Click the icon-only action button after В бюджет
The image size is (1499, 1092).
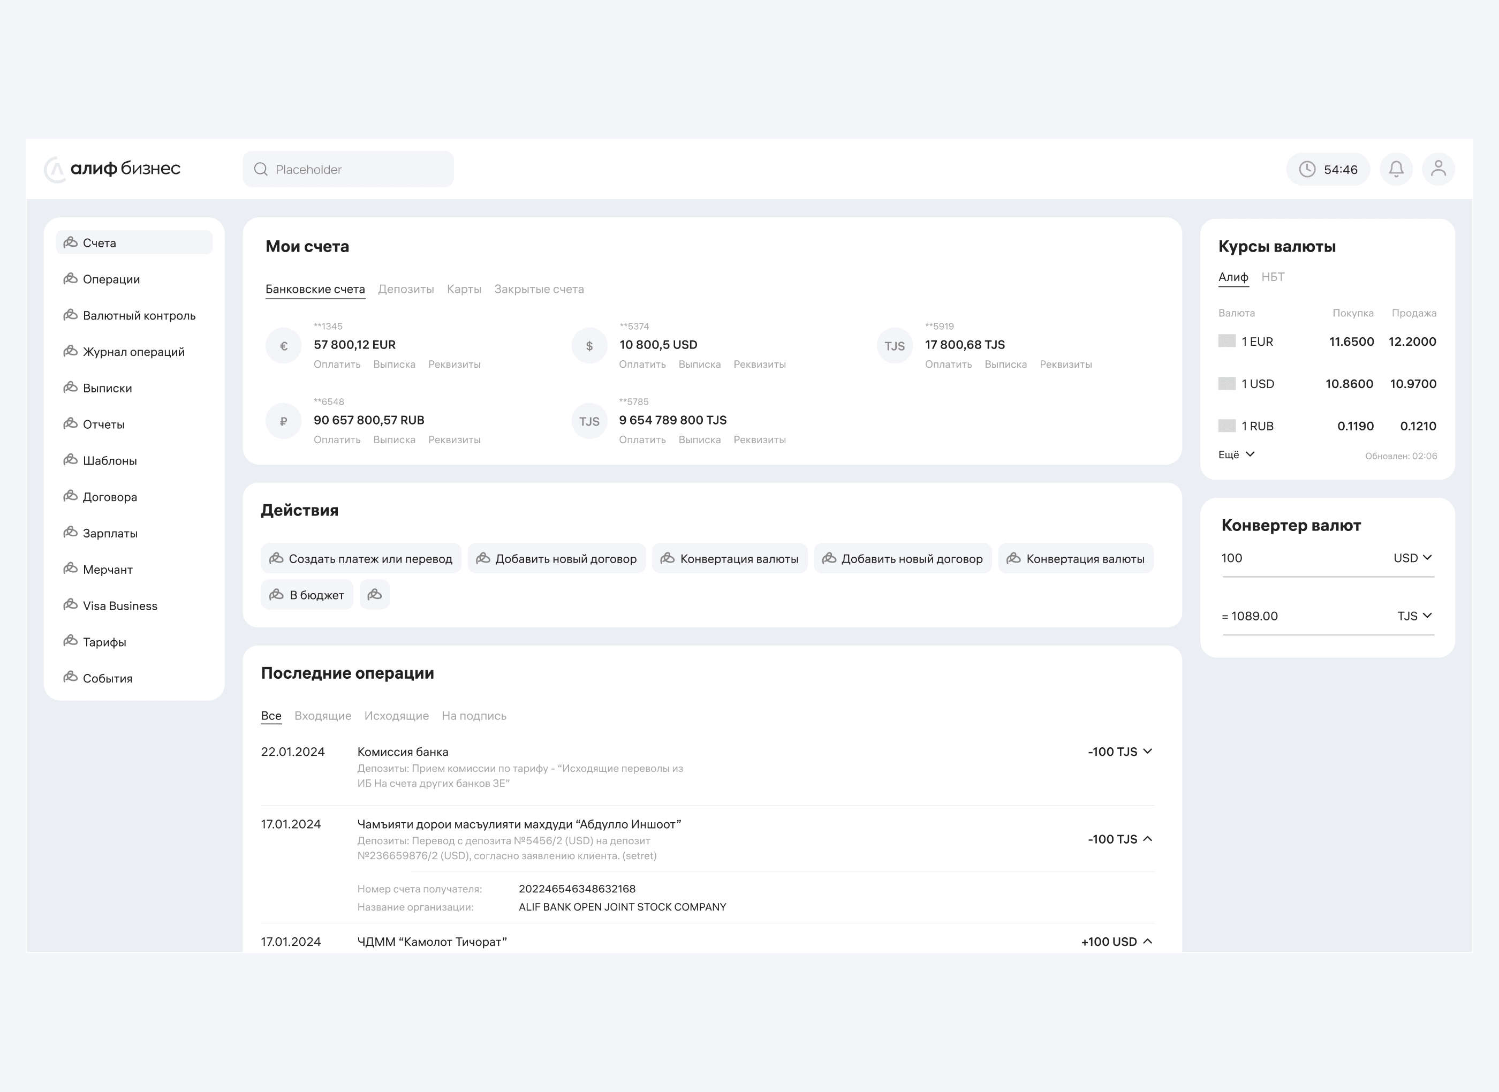[375, 595]
